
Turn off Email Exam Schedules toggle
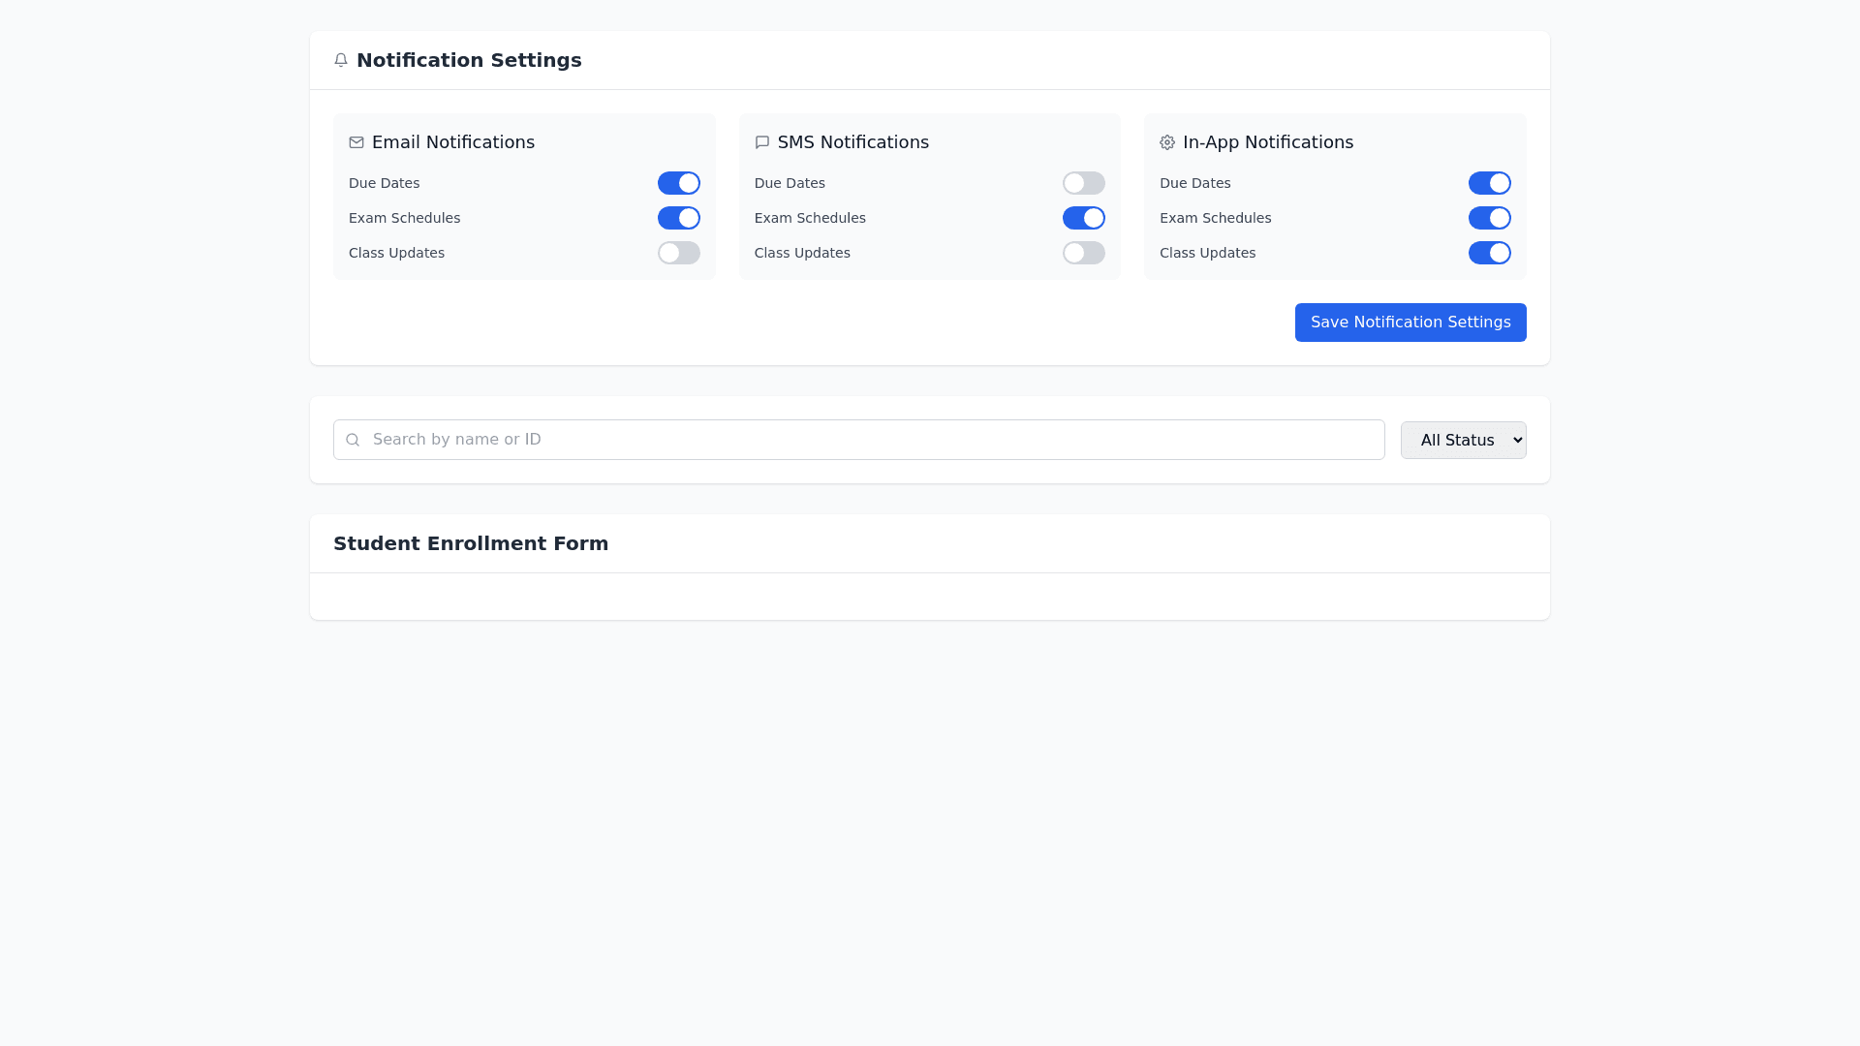(x=678, y=218)
